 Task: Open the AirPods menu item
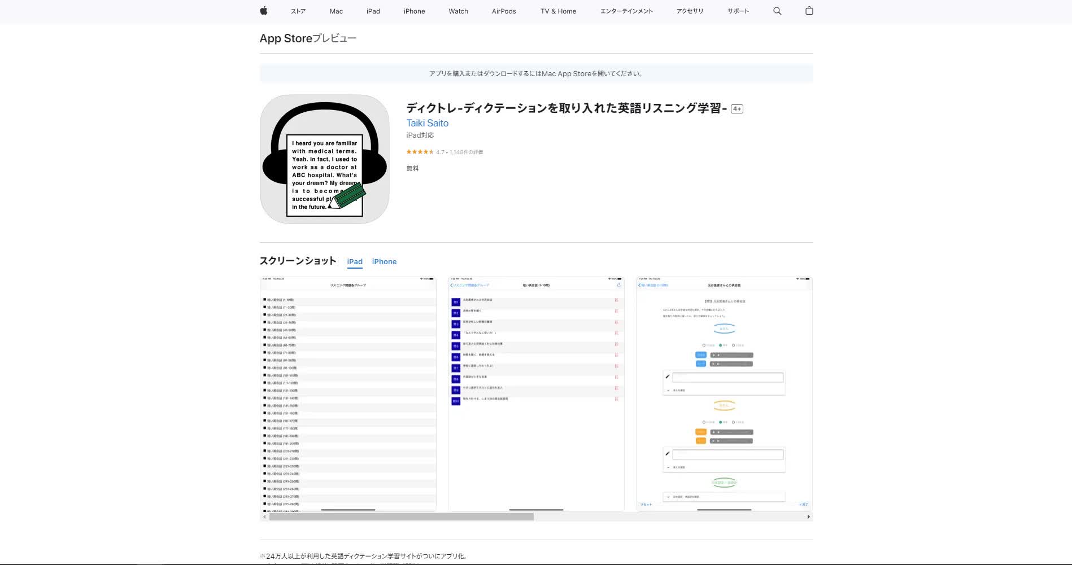pos(504,11)
